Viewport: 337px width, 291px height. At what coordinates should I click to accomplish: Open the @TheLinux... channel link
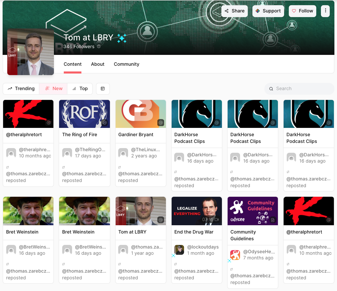click(146, 150)
